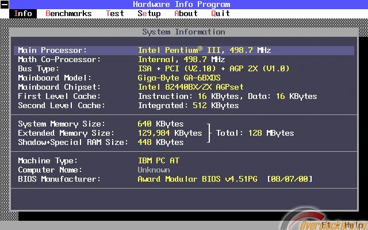Click the First Level Cache label
Image resolution: width=368 pixels, height=230 pixels.
click(59, 96)
